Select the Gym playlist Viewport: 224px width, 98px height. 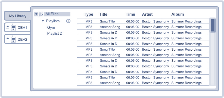51,27
